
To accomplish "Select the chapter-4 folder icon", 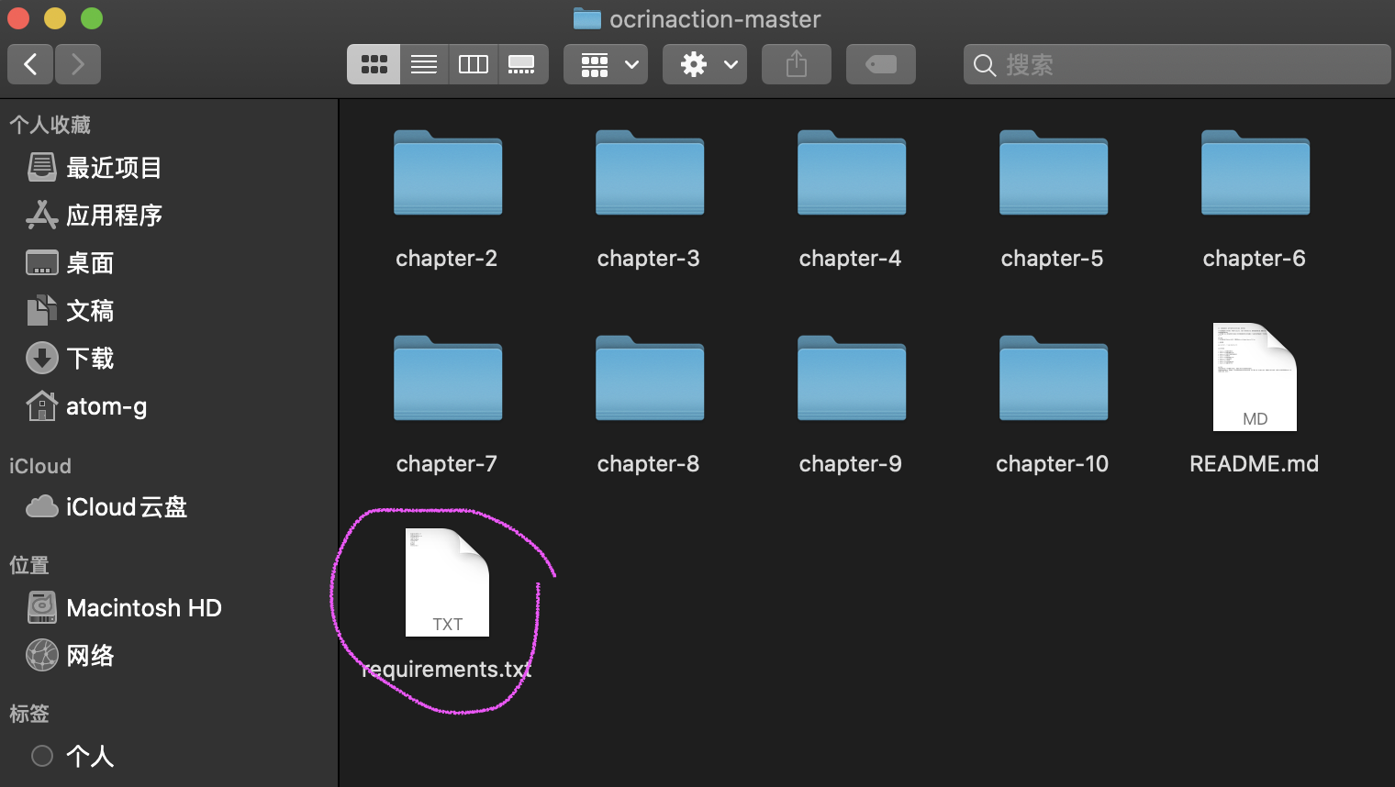I will click(x=852, y=172).
